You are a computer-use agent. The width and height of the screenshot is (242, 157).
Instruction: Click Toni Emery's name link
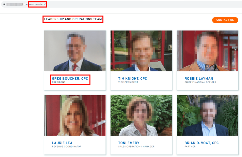[129, 143]
